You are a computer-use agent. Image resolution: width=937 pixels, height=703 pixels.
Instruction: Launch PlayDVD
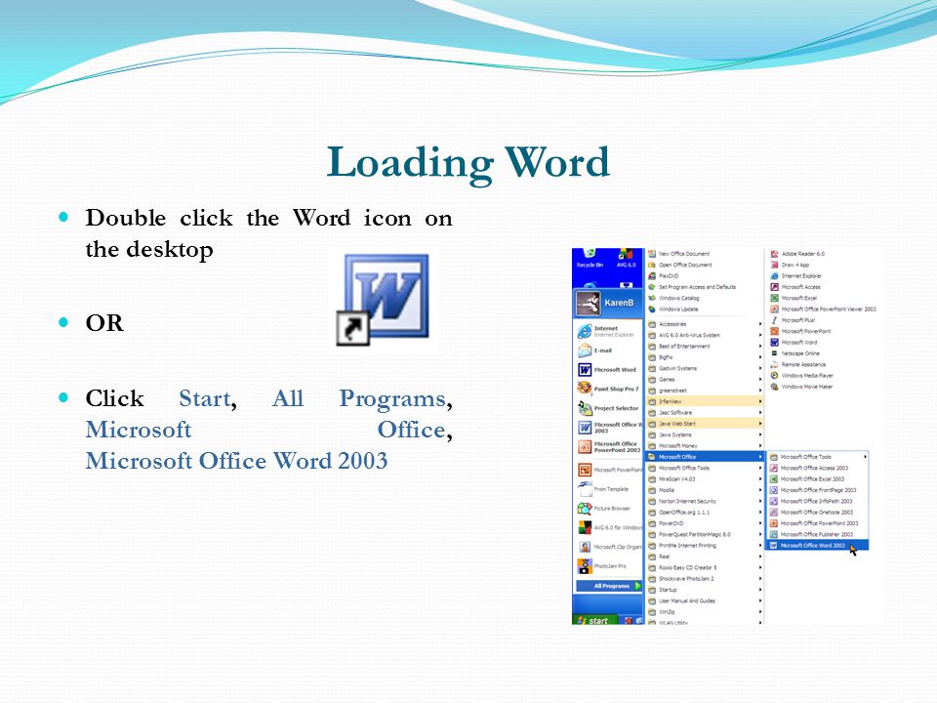[x=664, y=276]
